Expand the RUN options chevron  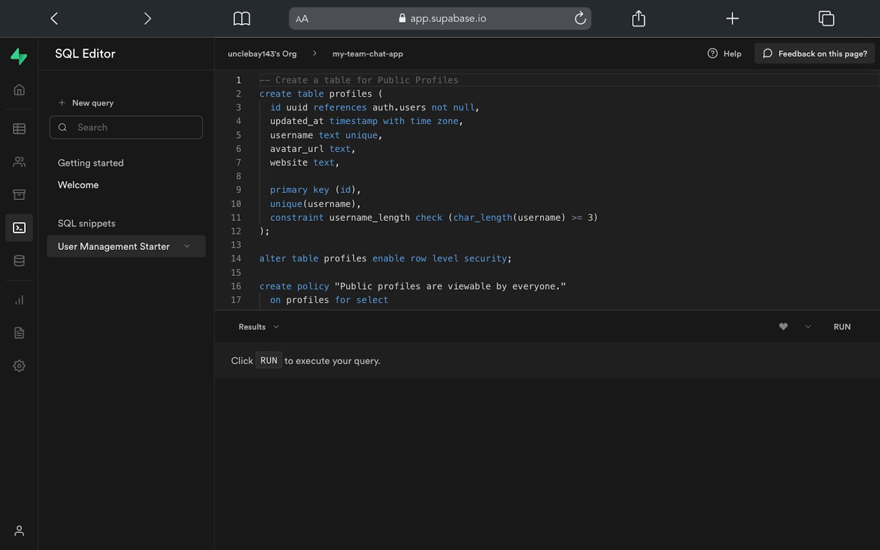coord(808,326)
